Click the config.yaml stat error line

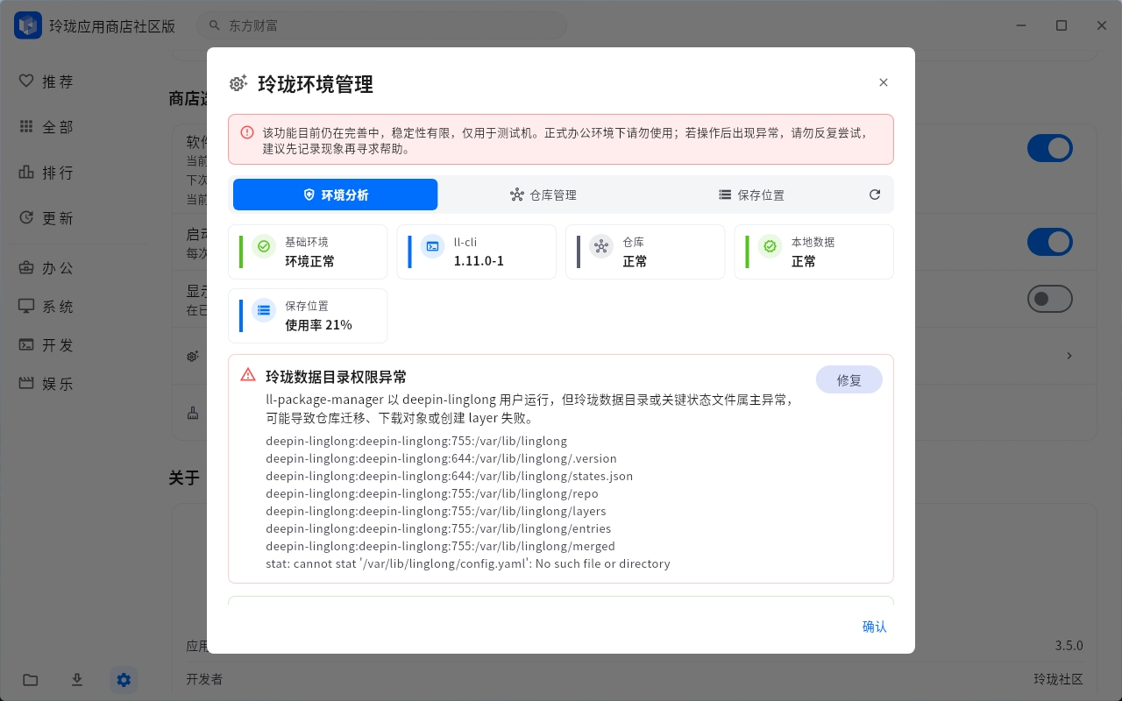coord(468,563)
